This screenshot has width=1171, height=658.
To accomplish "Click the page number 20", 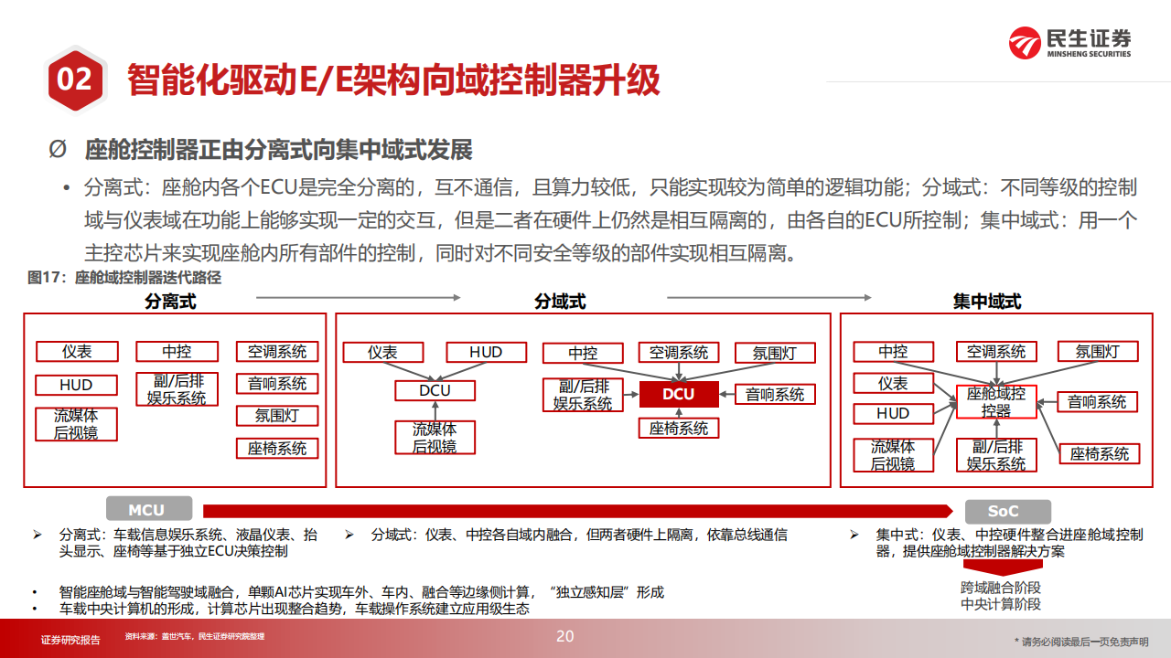I will coord(565,636).
